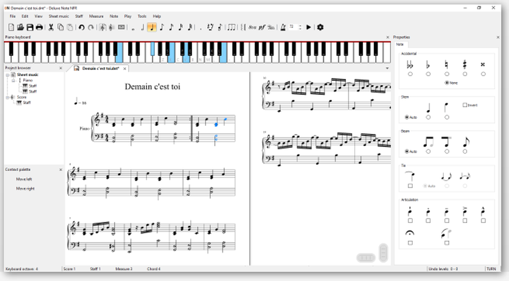Toggle rest input mode icon
The height and width of the screenshot is (281, 509).
210,27
